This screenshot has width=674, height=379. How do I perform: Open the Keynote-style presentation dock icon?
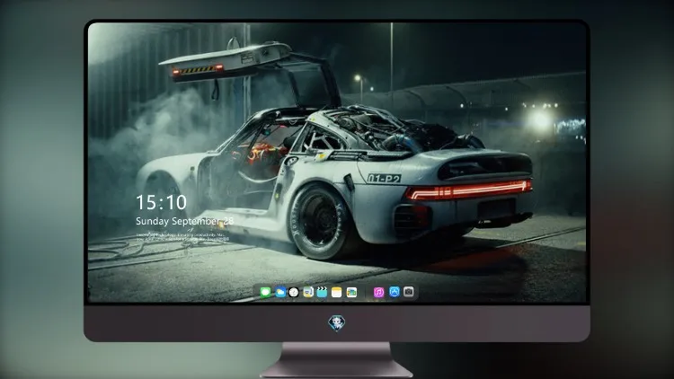(308, 292)
